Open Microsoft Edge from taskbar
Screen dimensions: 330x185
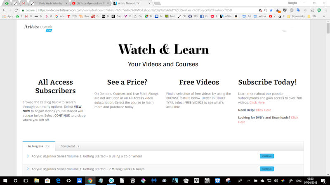click(58, 180)
